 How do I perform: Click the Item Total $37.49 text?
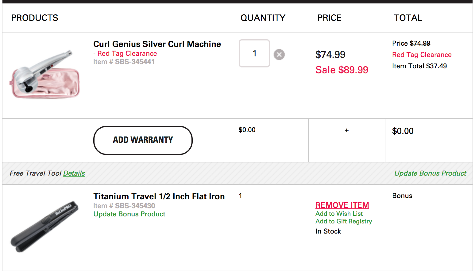(419, 66)
